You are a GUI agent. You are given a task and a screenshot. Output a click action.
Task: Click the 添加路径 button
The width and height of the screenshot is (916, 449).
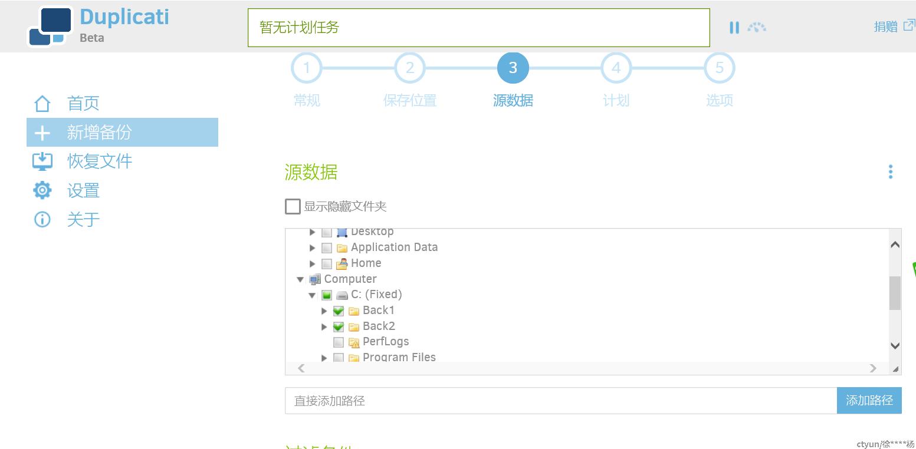[869, 400]
